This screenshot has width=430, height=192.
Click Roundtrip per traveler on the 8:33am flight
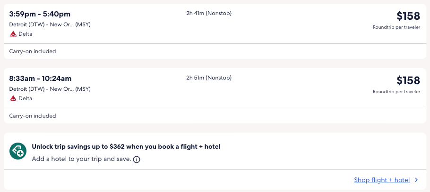(396, 92)
